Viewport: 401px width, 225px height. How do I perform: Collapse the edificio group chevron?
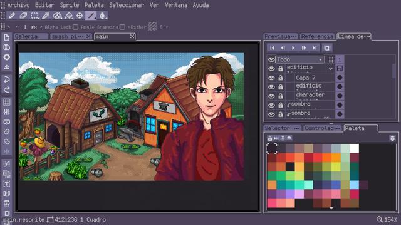click(330, 69)
